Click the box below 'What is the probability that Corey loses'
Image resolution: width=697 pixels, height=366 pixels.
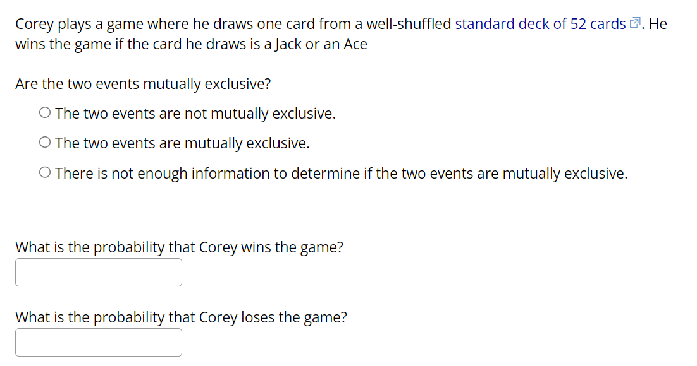click(98, 341)
